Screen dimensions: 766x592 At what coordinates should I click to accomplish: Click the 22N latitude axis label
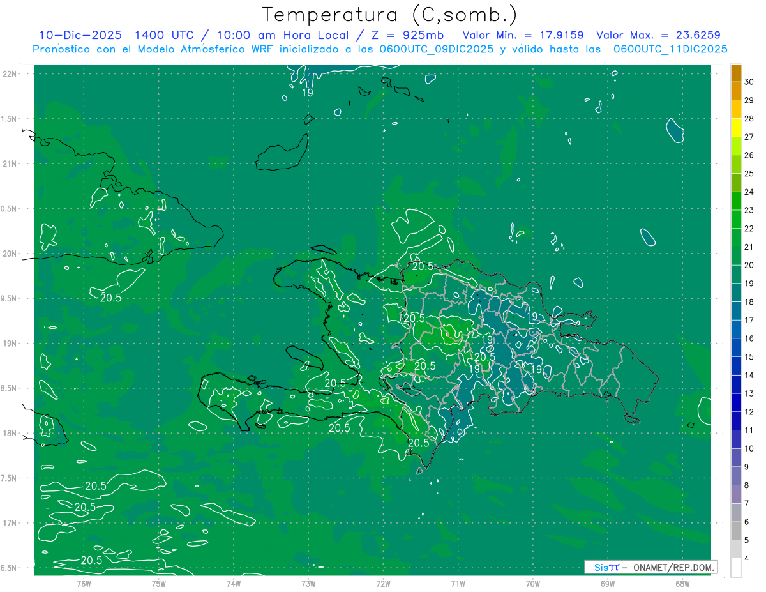point(10,74)
